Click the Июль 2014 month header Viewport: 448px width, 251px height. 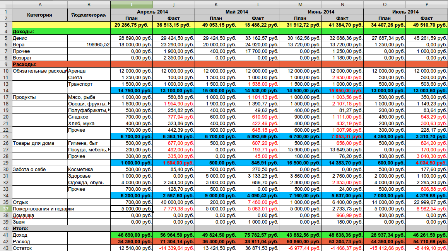pyautogui.click(x=405, y=12)
